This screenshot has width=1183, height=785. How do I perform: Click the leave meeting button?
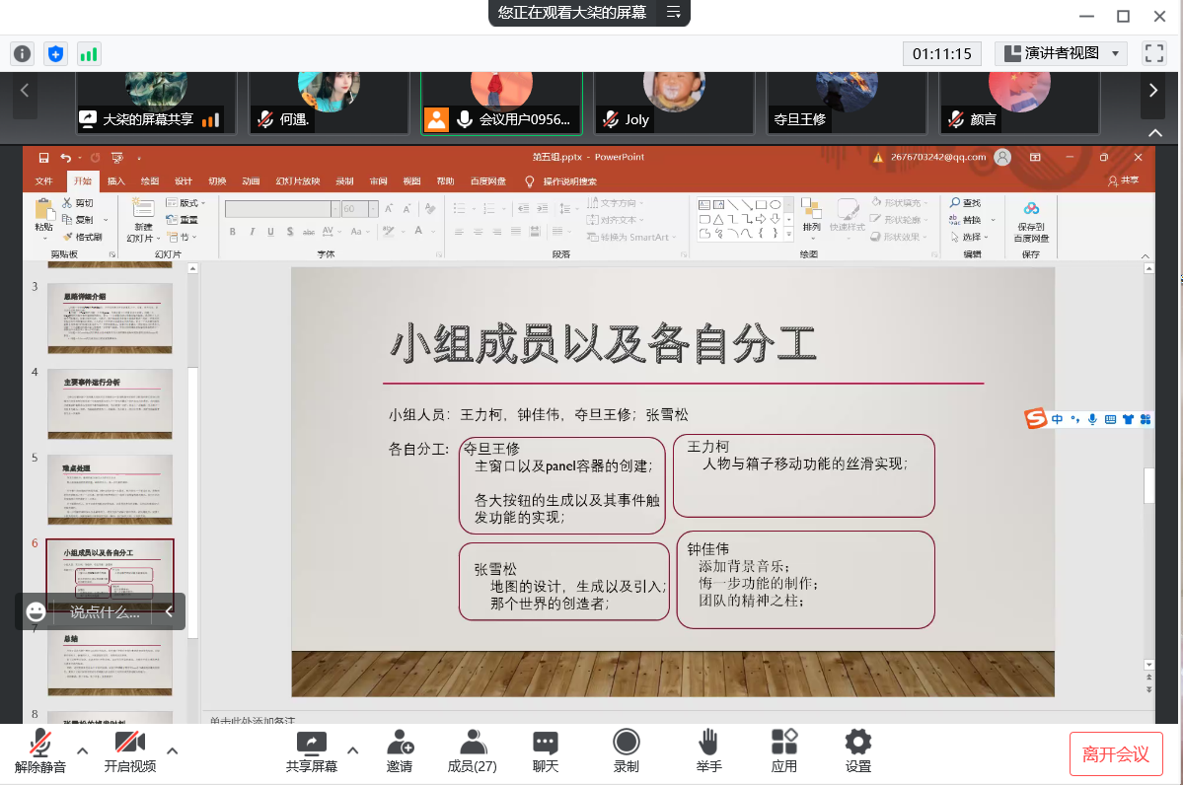[x=1116, y=754]
